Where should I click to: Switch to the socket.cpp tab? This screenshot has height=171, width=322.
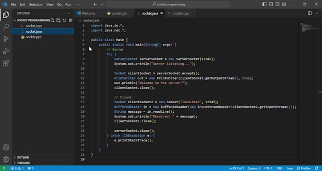point(181,13)
